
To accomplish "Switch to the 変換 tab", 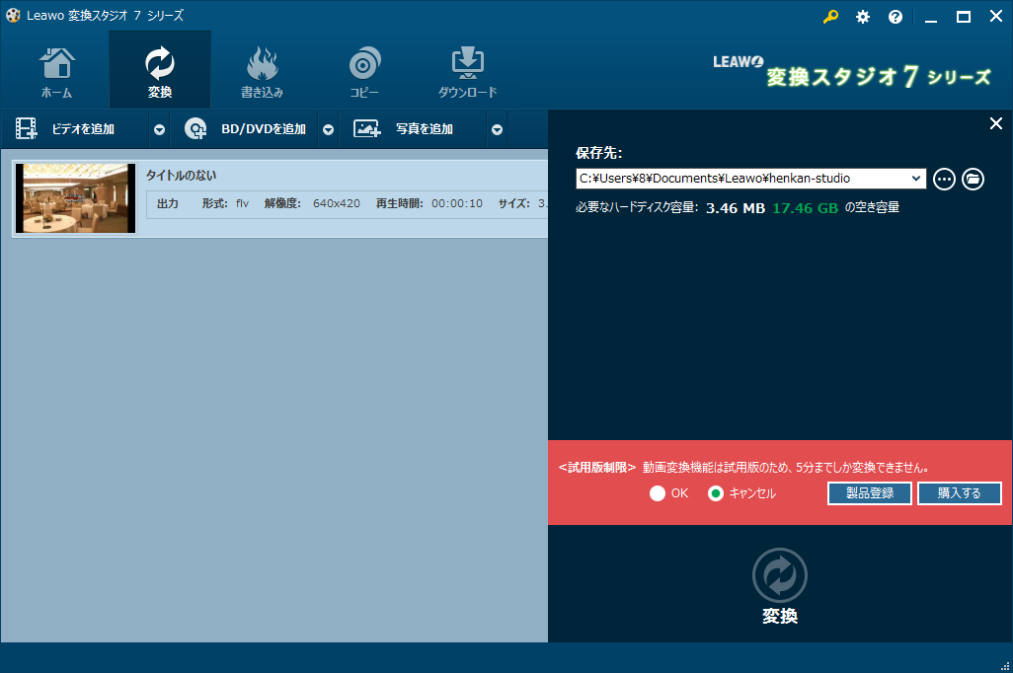I will tap(159, 69).
